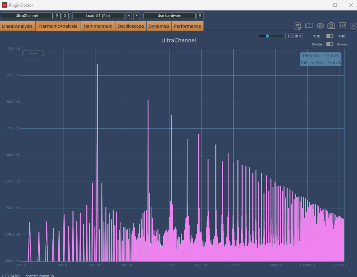
Task: Click the Store button on the graph
Action: pyautogui.click(x=33, y=53)
